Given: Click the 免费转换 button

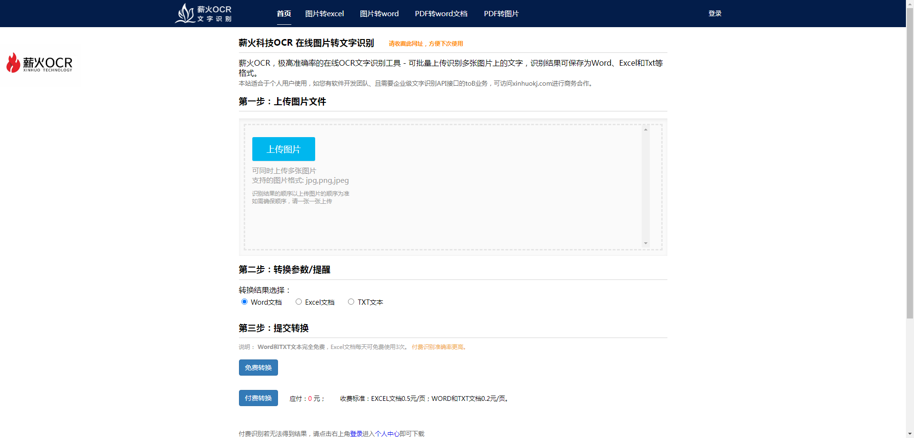Looking at the screenshot, I should point(258,368).
